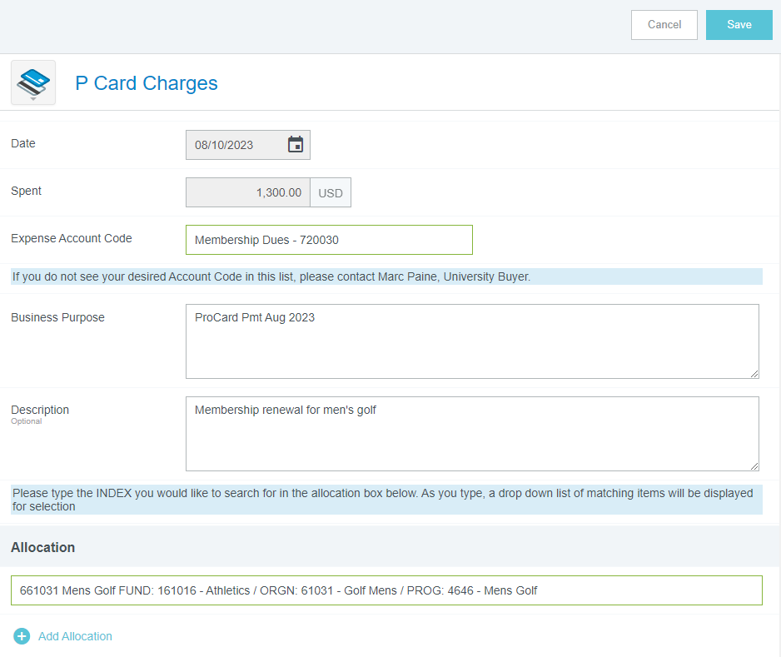The image size is (781, 657).
Task: Click the Allocation section header
Action: [x=43, y=547]
